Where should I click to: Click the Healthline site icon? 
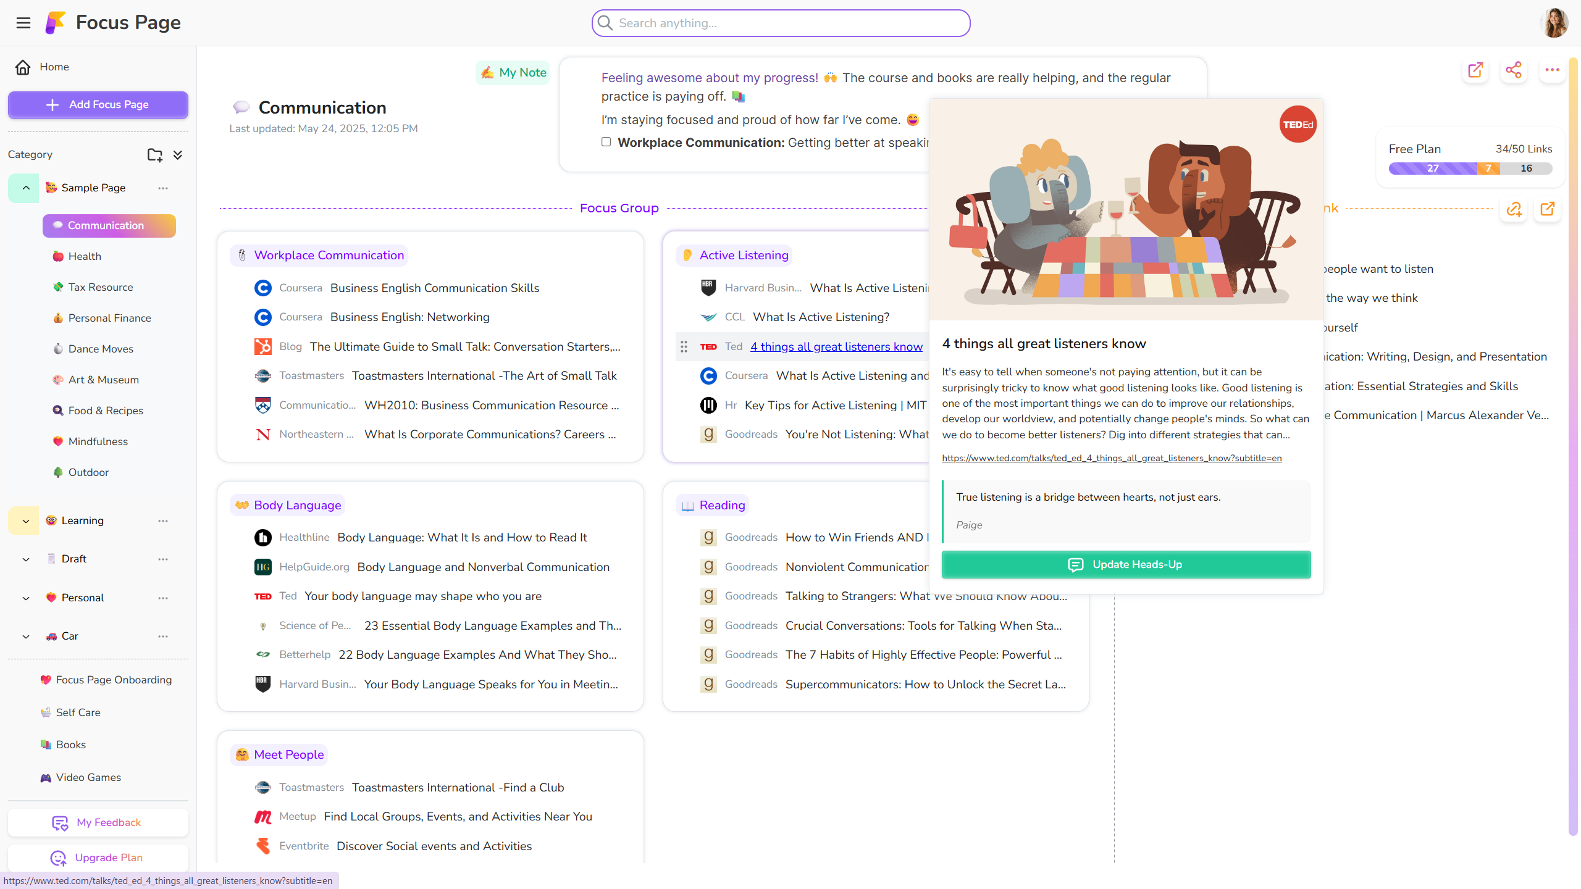click(x=262, y=538)
